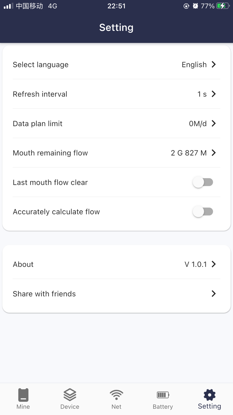Tap the alarm clock status icon
The width and height of the screenshot is (233, 415).
195,6
